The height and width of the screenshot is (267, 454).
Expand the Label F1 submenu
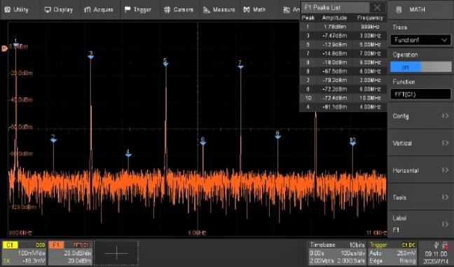[x=420, y=224]
